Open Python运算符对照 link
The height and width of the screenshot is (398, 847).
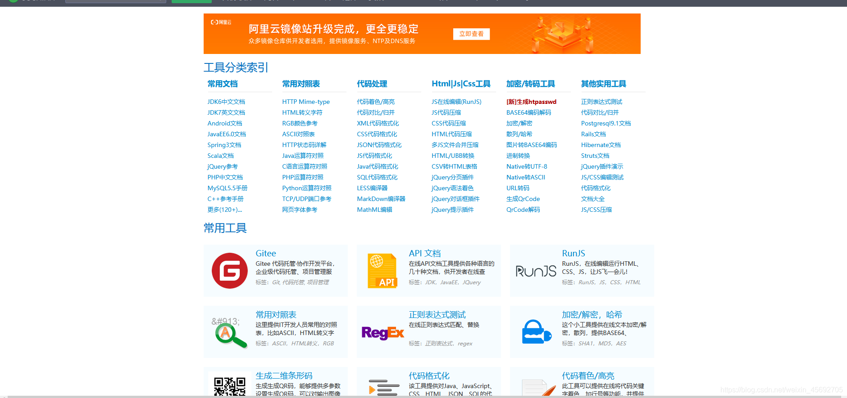(x=307, y=188)
